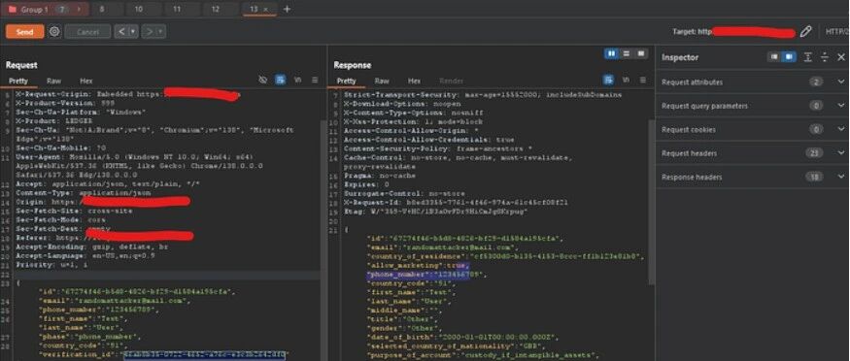
Task: Open the Repeater settings gear icon
Action: pyautogui.click(x=54, y=31)
